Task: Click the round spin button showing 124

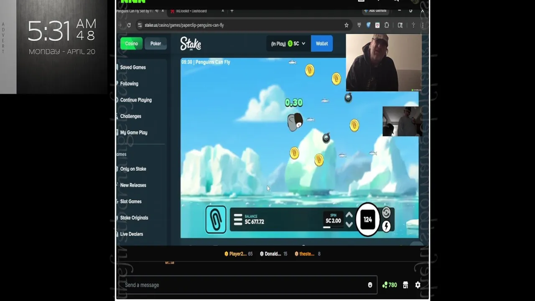Action: click(367, 219)
